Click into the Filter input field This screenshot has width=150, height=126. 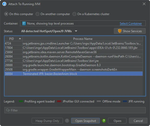click(75, 110)
